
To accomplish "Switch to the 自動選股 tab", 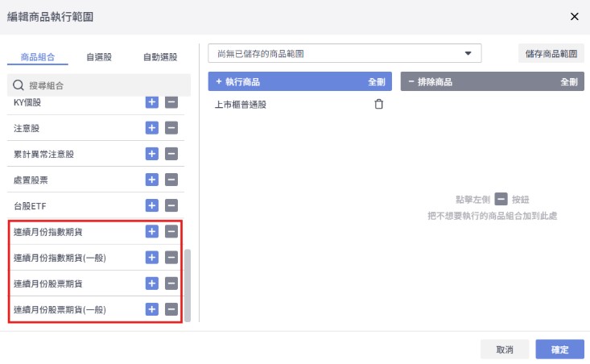I will tap(159, 57).
